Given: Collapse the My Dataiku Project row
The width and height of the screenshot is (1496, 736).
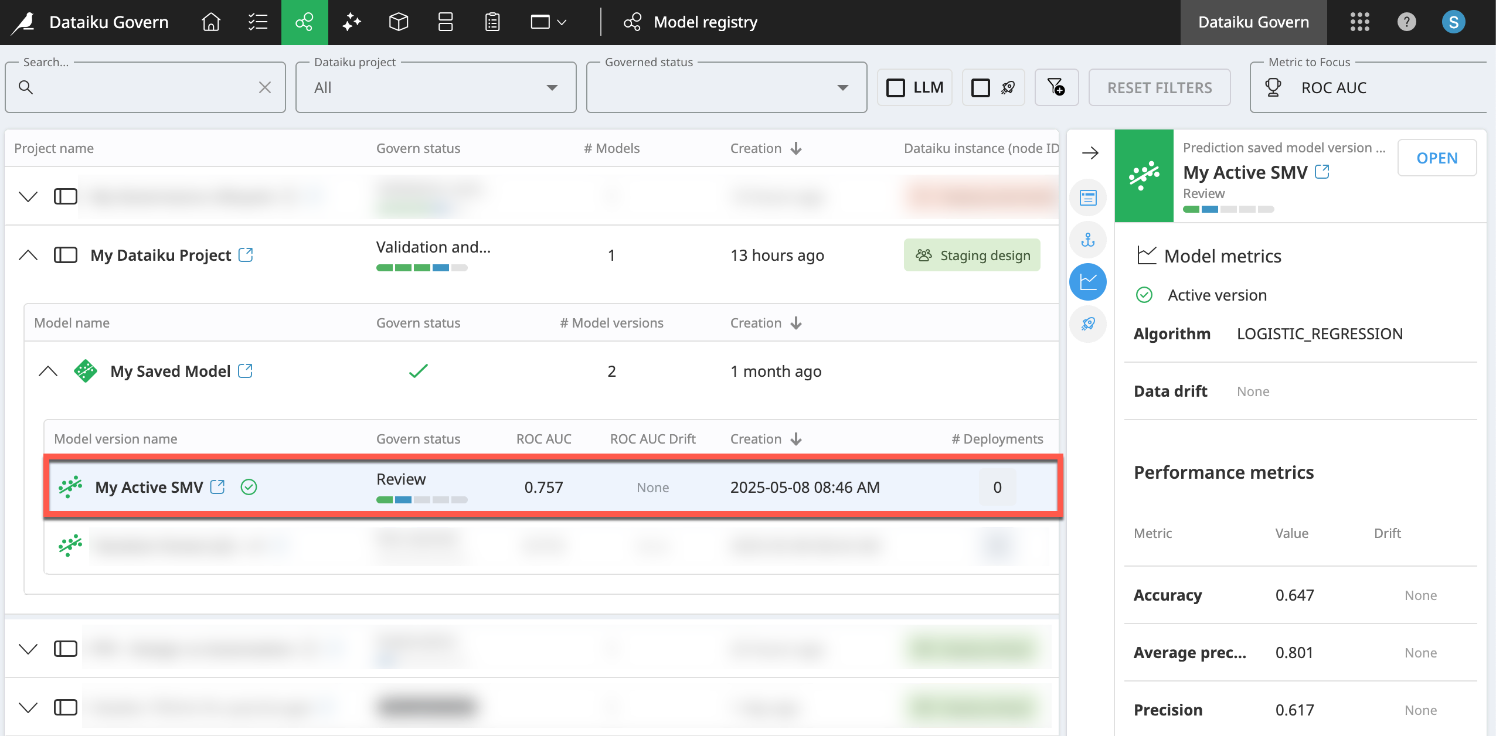Looking at the screenshot, I should point(28,255).
